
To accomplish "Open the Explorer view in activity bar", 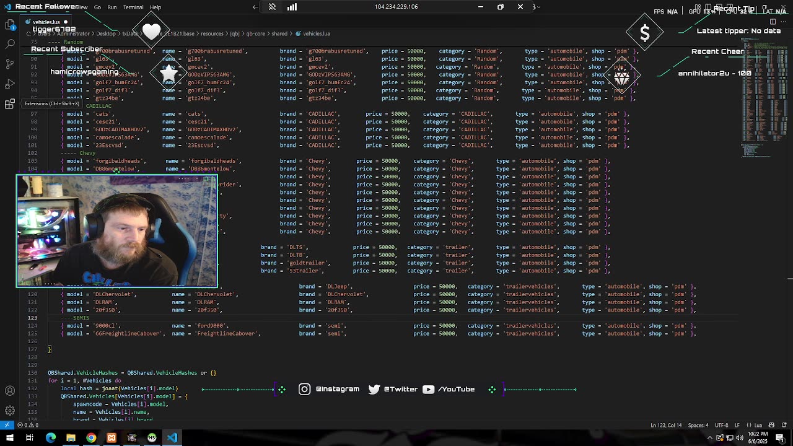I will tap(10, 25).
